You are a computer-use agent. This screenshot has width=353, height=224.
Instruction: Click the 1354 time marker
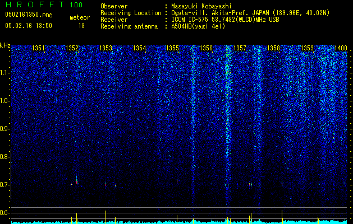pyautogui.click(x=139, y=48)
